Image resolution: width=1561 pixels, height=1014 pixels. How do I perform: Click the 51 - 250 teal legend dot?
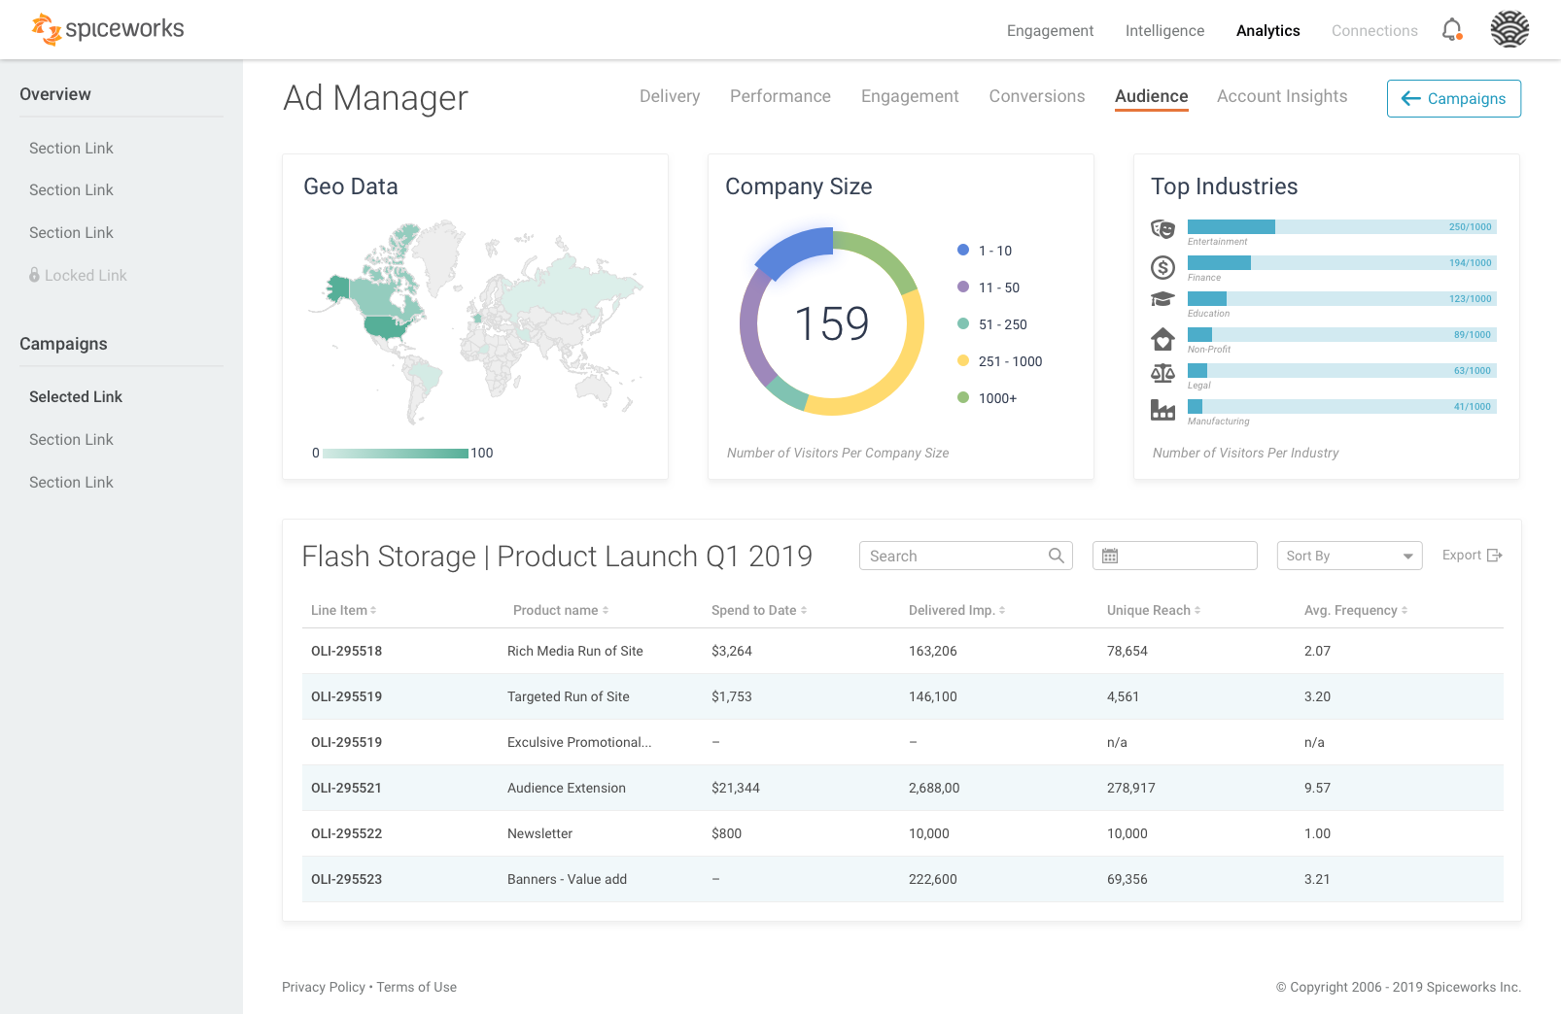coord(963,323)
